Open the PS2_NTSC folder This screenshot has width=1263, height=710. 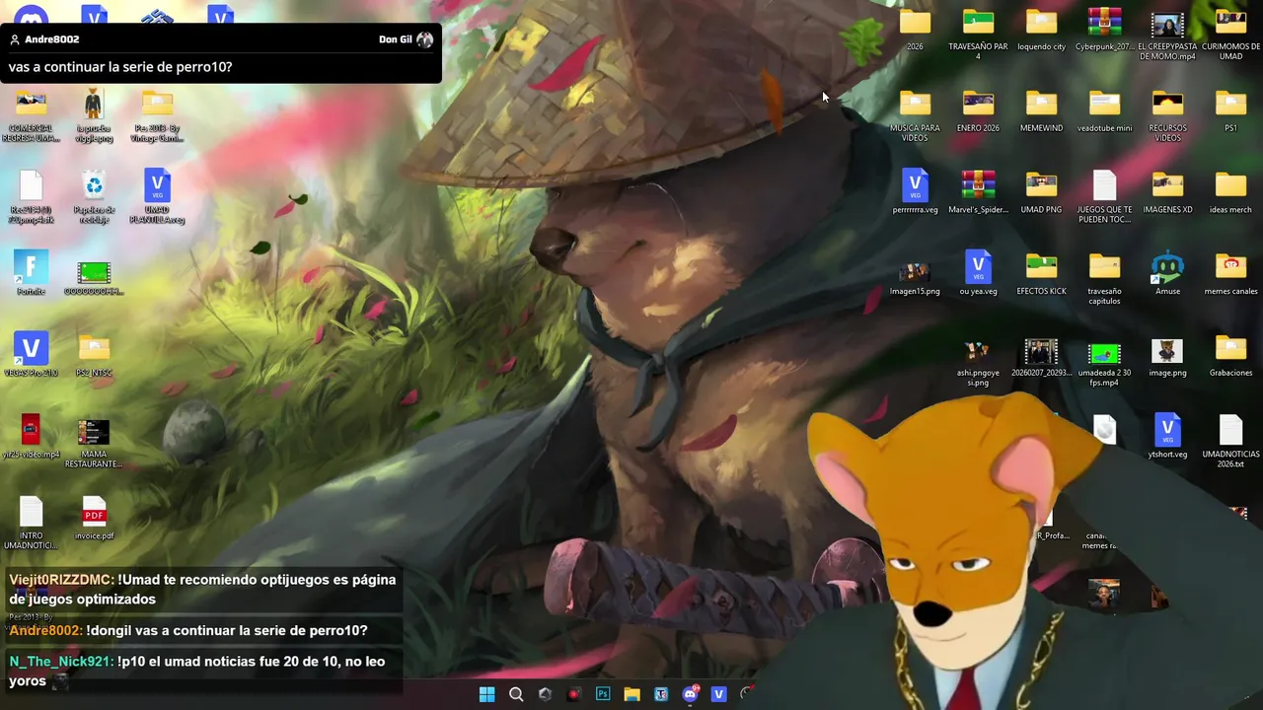94,355
